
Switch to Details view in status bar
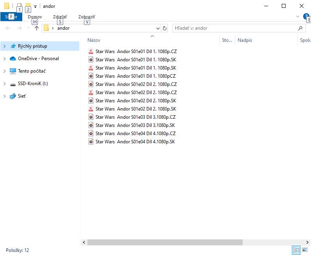(296, 250)
